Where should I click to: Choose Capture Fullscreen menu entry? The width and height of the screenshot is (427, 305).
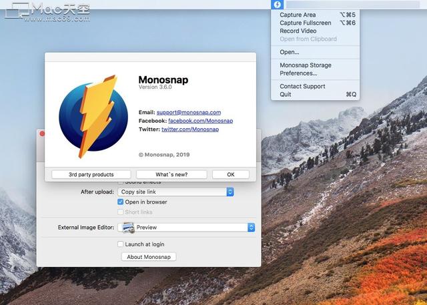coord(316,23)
